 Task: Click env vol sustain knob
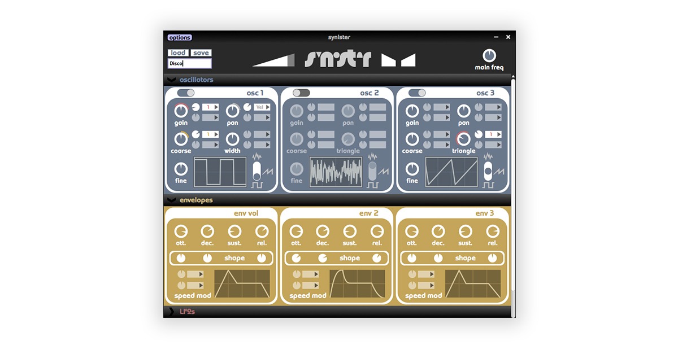point(234,231)
